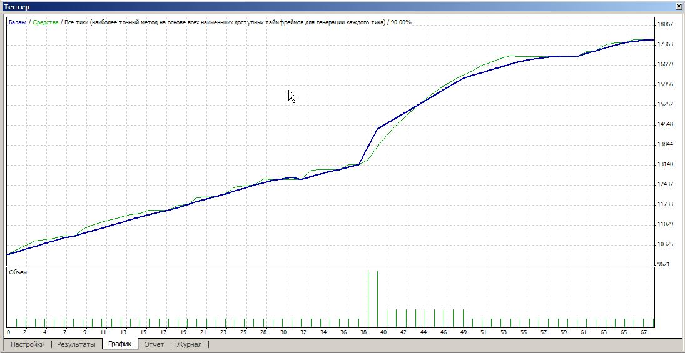685x353 pixels.
Task: Click the green Средства legend label
Action: click(x=46, y=22)
